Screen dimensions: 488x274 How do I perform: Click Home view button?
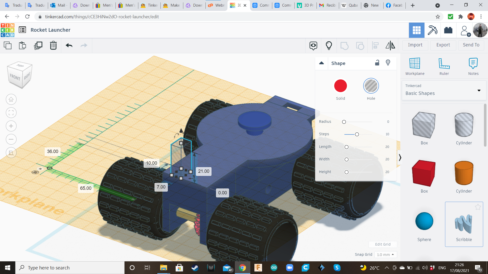(x=11, y=99)
